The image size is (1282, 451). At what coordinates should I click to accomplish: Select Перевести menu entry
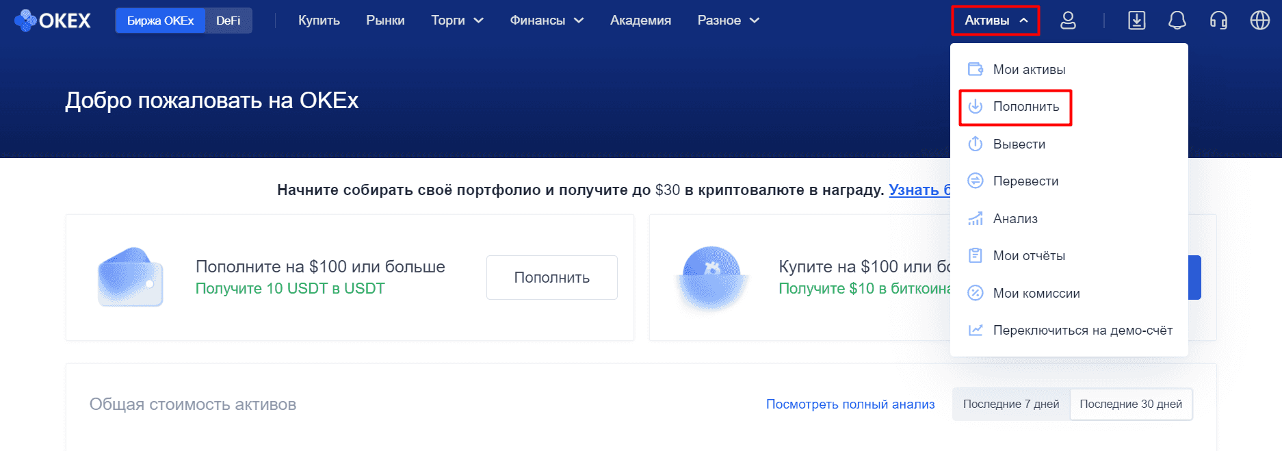1069,181
